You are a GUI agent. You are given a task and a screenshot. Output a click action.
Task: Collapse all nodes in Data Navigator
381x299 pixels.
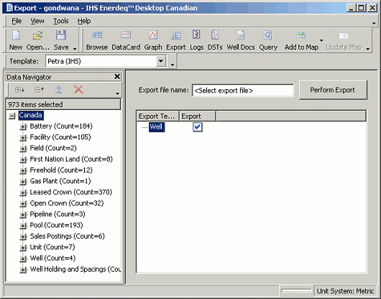[x=39, y=90]
